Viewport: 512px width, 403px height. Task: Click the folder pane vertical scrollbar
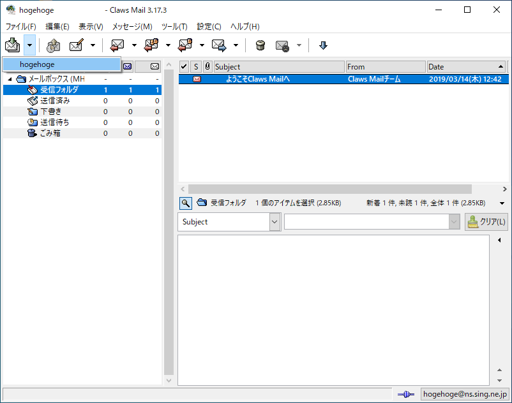[169, 222]
